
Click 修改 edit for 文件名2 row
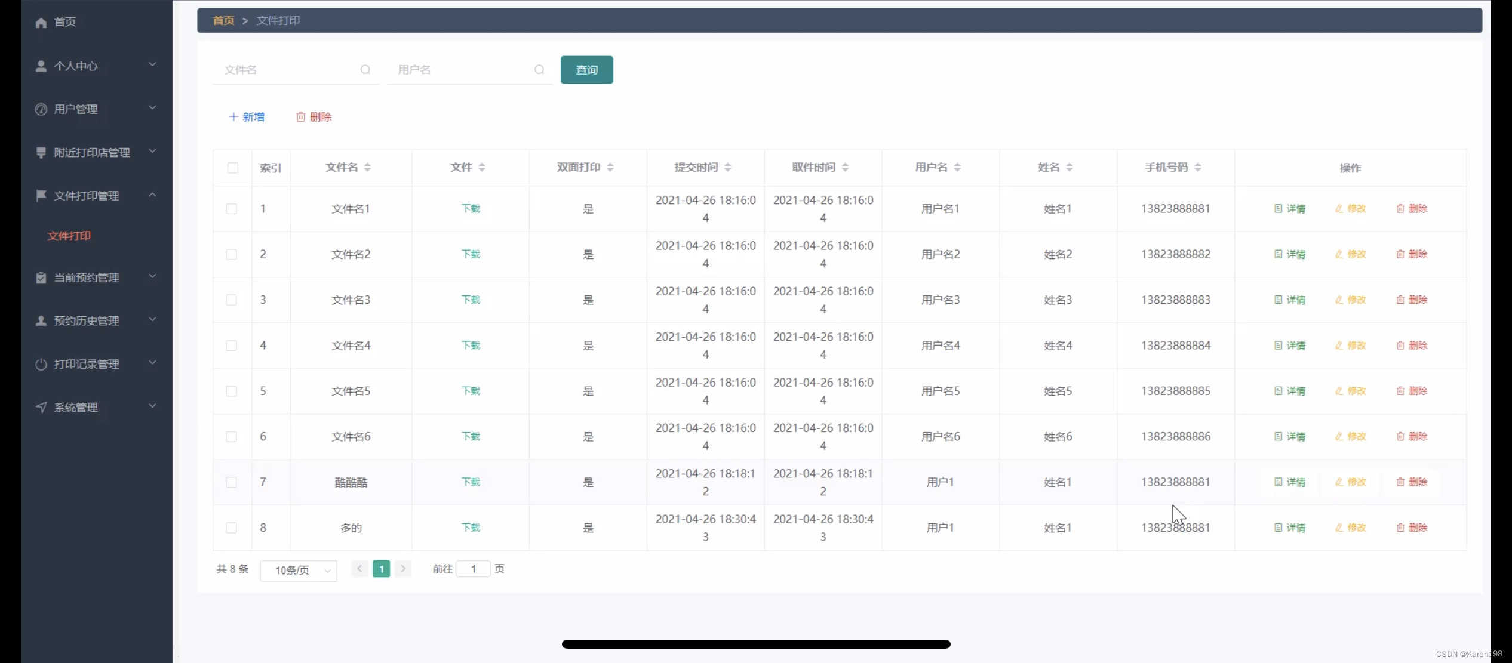(1351, 254)
